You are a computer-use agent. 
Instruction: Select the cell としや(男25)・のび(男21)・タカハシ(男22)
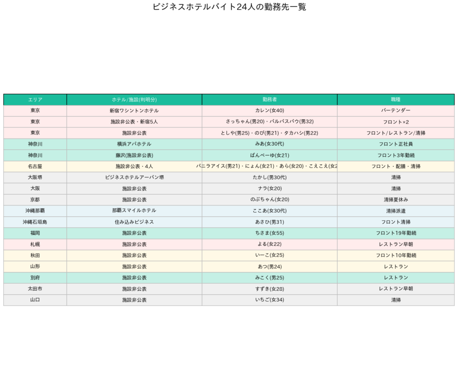[x=270, y=133]
